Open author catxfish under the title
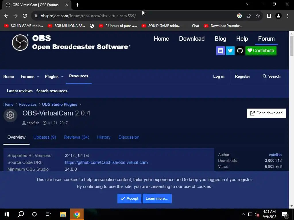The image size is (294, 220). 33,123
